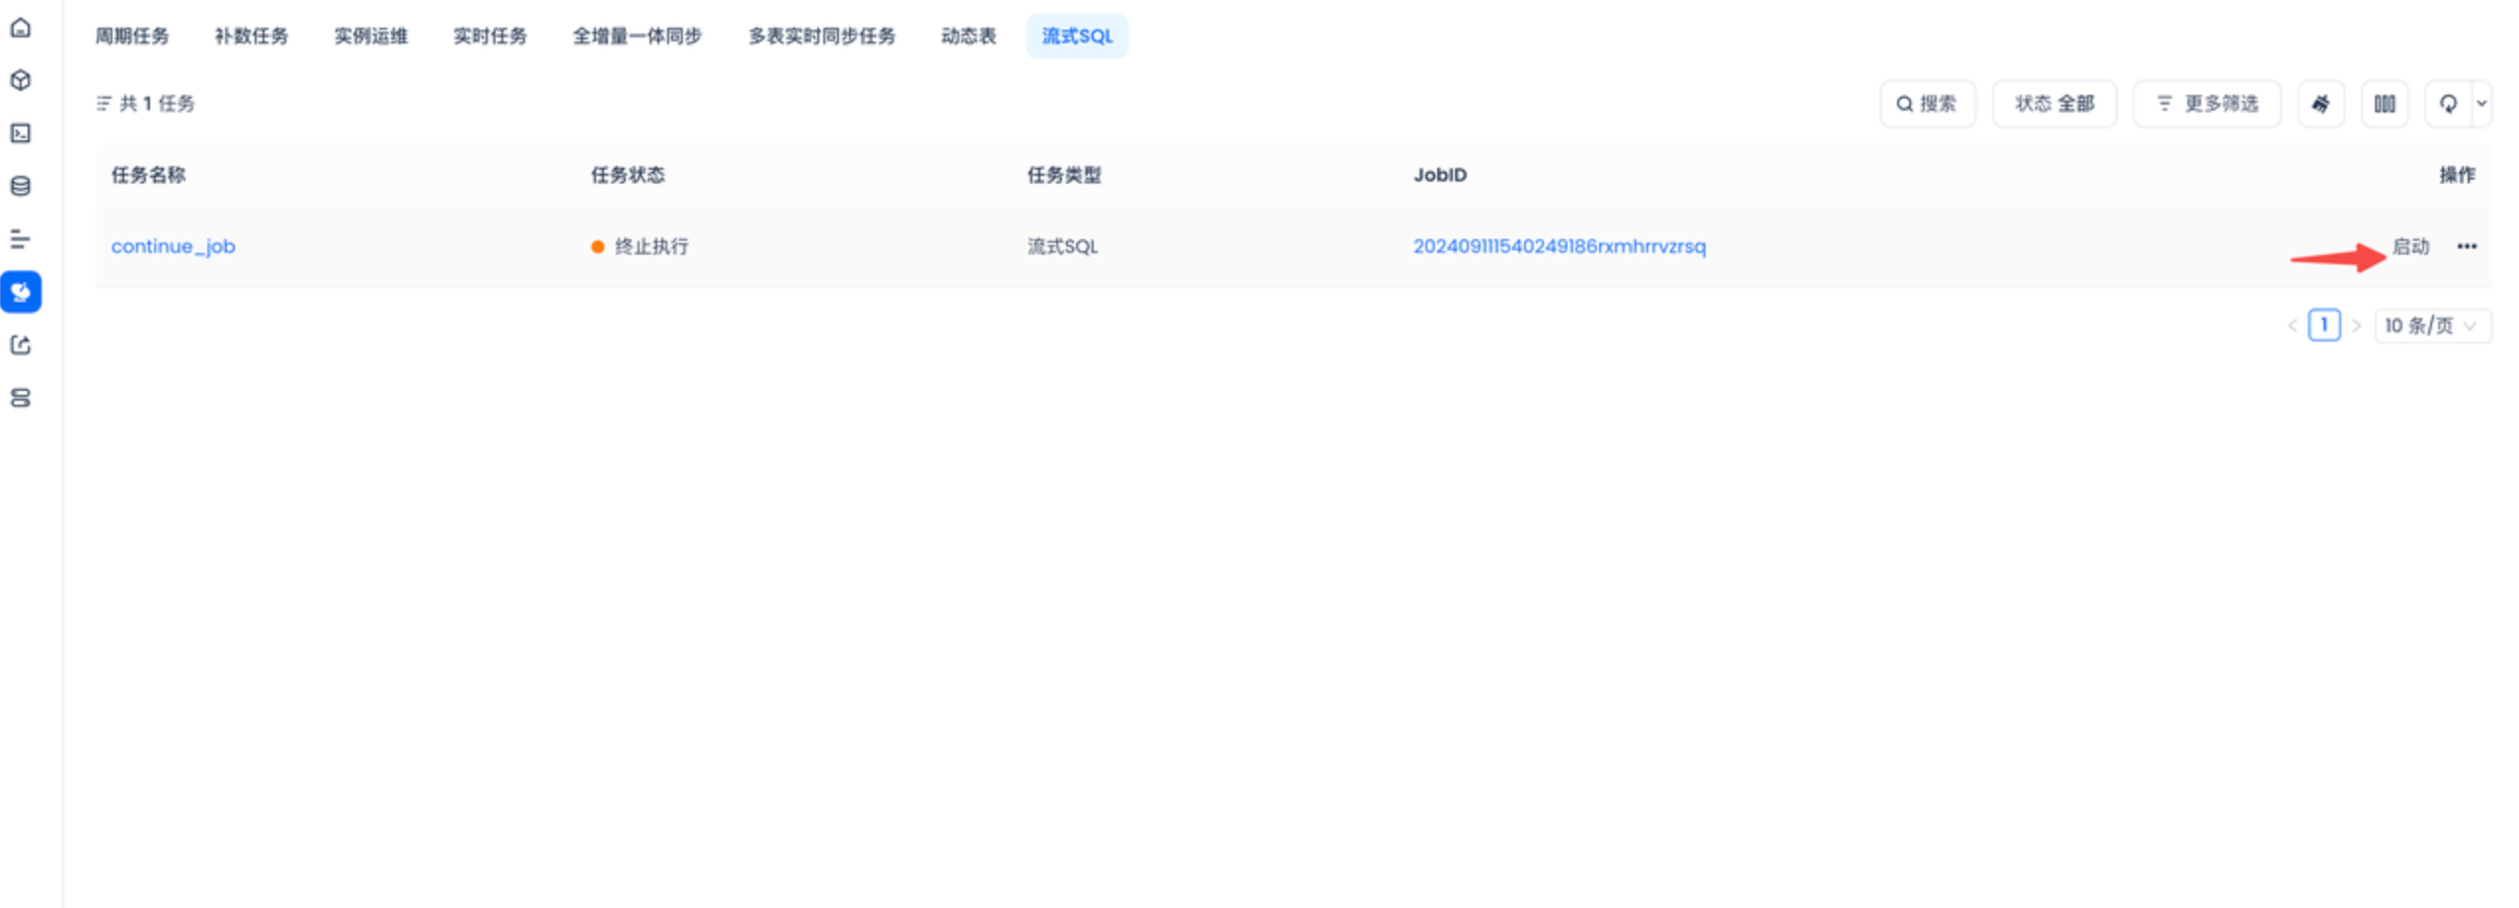Open the 状态 全部 status filter
This screenshot has height=908, width=2519.
[x=2053, y=104]
